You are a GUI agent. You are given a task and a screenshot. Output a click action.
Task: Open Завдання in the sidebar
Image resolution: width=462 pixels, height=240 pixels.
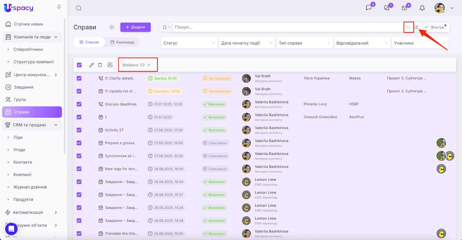click(23, 87)
